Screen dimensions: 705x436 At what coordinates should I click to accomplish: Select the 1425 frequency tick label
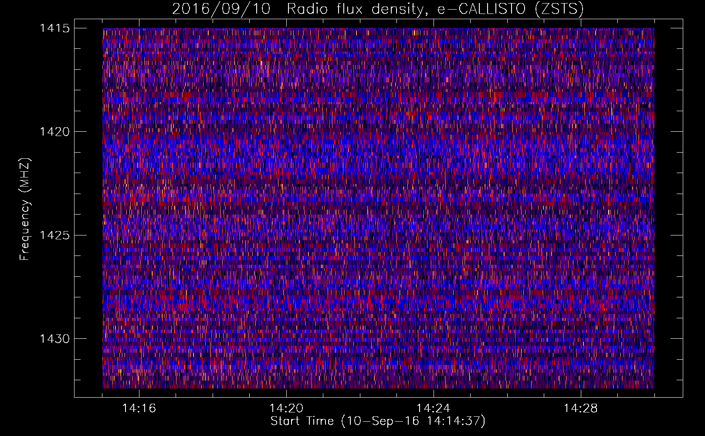pyautogui.click(x=54, y=235)
